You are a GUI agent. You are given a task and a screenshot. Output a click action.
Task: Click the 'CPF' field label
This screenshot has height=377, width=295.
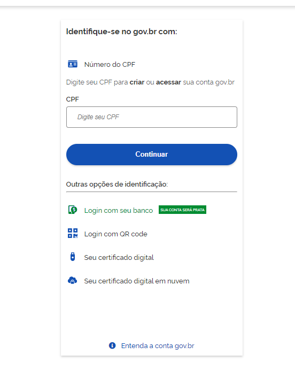pyautogui.click(x=73, y=99)
